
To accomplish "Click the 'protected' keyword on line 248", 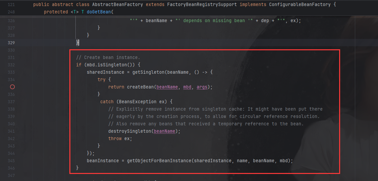I will pyautogui.click(x=56, y=12).
